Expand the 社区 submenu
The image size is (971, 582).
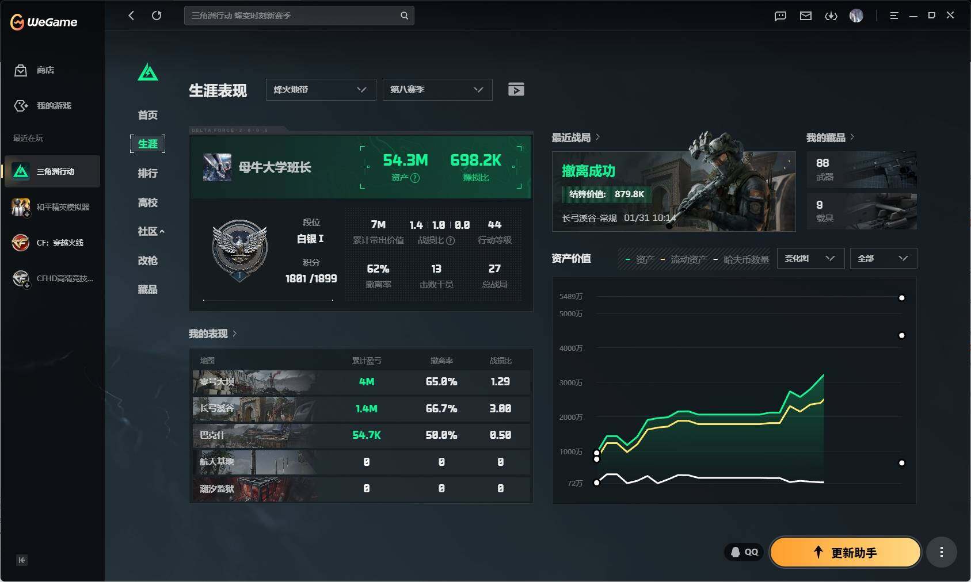pyautogui.click(x=151, y=231)
